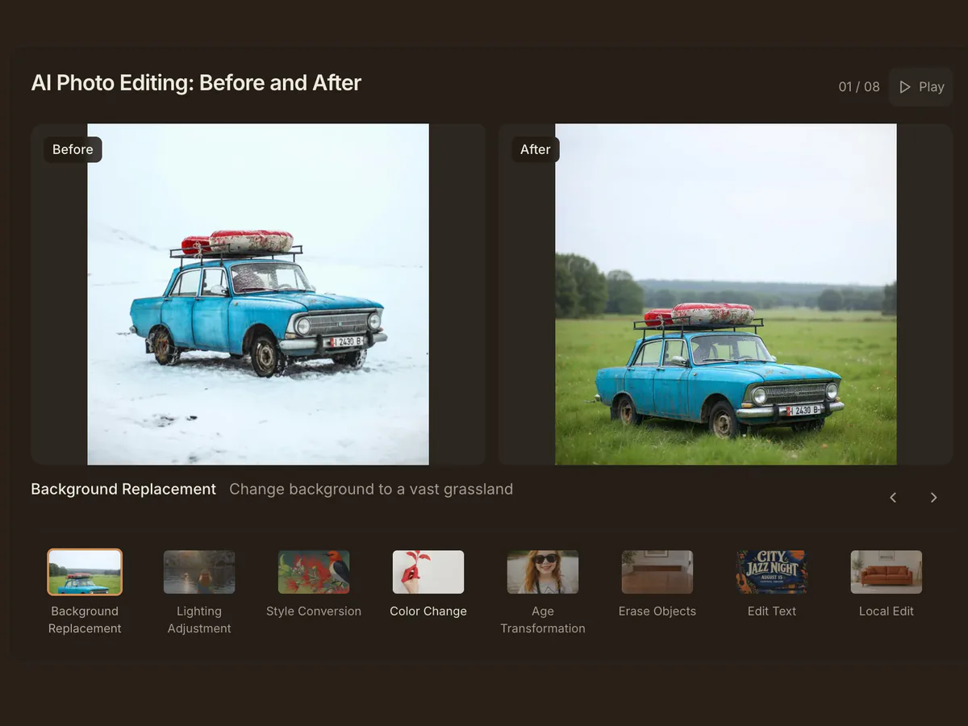Click the After image of car in grassland
Image resolution: width=968 pixels, height=726 pixels.
[x=726, y=294]
